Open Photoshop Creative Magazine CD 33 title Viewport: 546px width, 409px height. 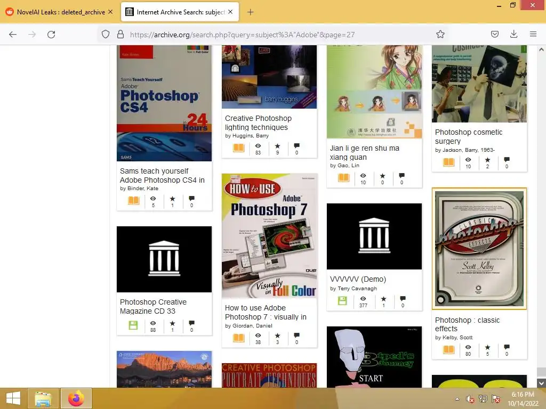pos(153,306)
